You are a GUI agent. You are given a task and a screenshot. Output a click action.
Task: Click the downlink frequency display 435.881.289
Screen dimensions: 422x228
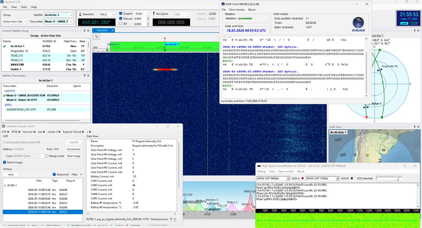[97, 22]
